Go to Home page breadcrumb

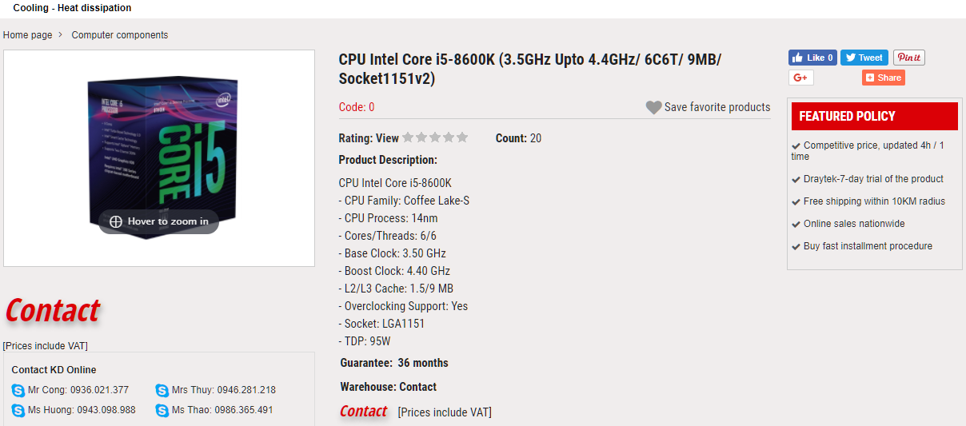(27, 35)
